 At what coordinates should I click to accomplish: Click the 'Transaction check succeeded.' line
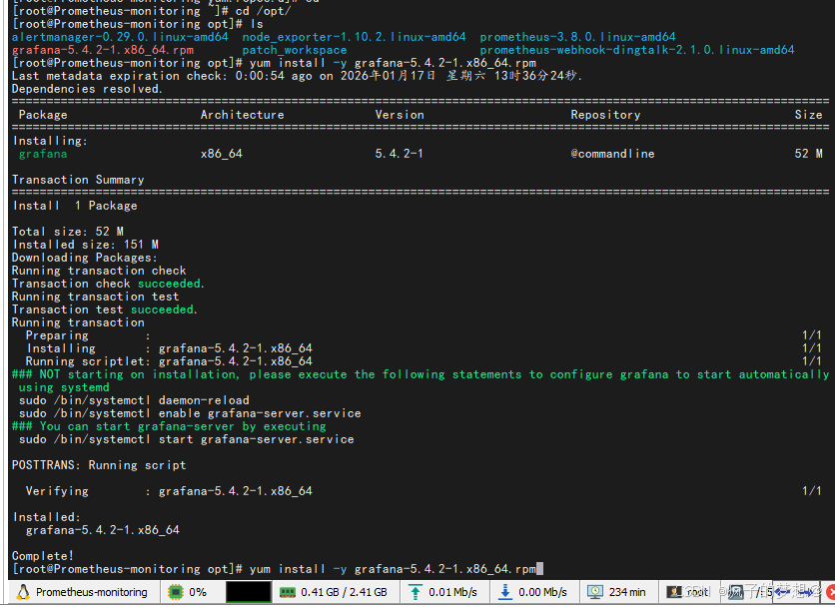pyautogui.click(x=108, y=284)
